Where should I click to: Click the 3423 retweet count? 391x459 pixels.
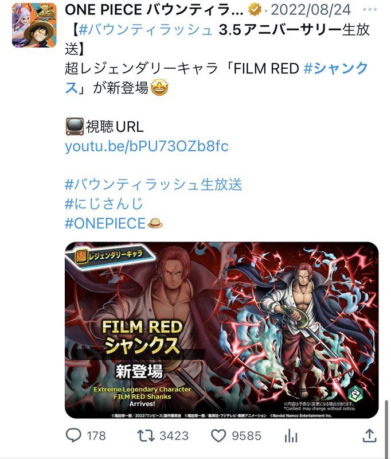click(174, 435)
